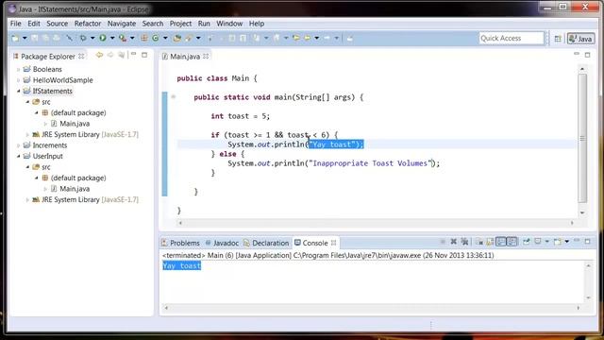
Task: Open the Open Console dropdown arrow
Action: pos(567,242)
